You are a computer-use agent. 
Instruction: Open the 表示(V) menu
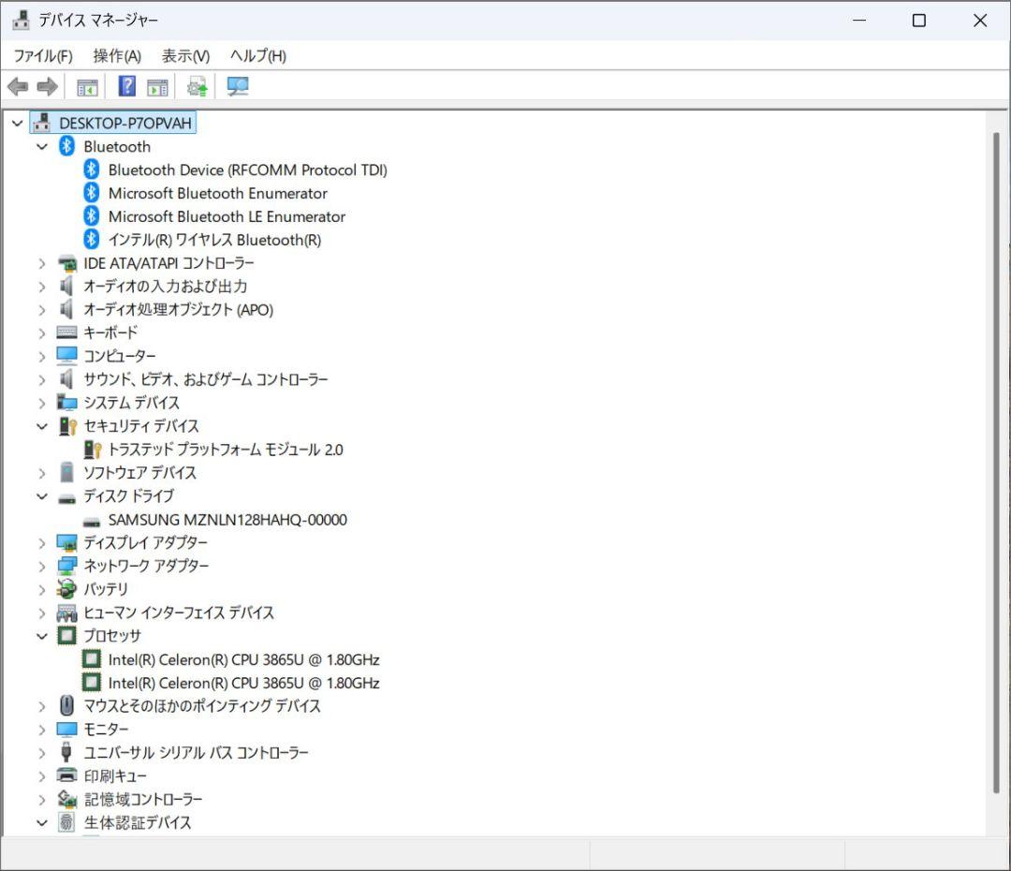pyautogui.click(x=183, y=56)
